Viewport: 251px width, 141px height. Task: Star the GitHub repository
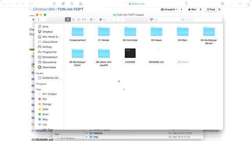192,9
